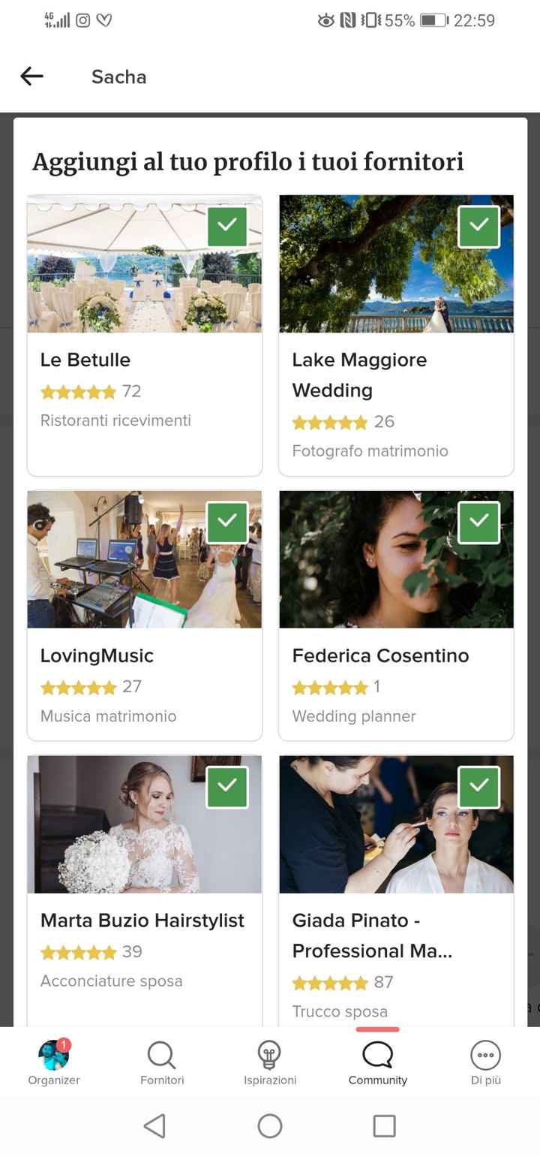Deselect Giada Pinato checkbox
540x1157 pixels.
click(x=478, y=787)
